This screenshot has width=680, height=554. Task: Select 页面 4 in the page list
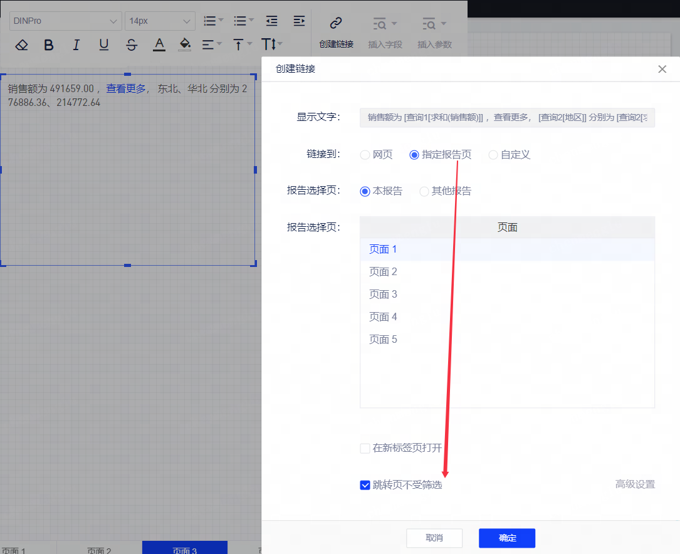coord(383,317)
